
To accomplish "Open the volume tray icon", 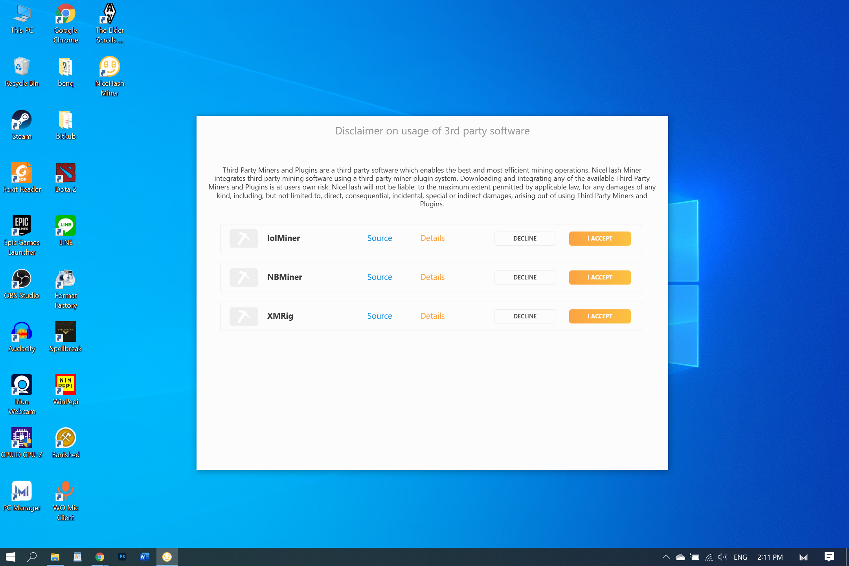I will coord(722,557).
